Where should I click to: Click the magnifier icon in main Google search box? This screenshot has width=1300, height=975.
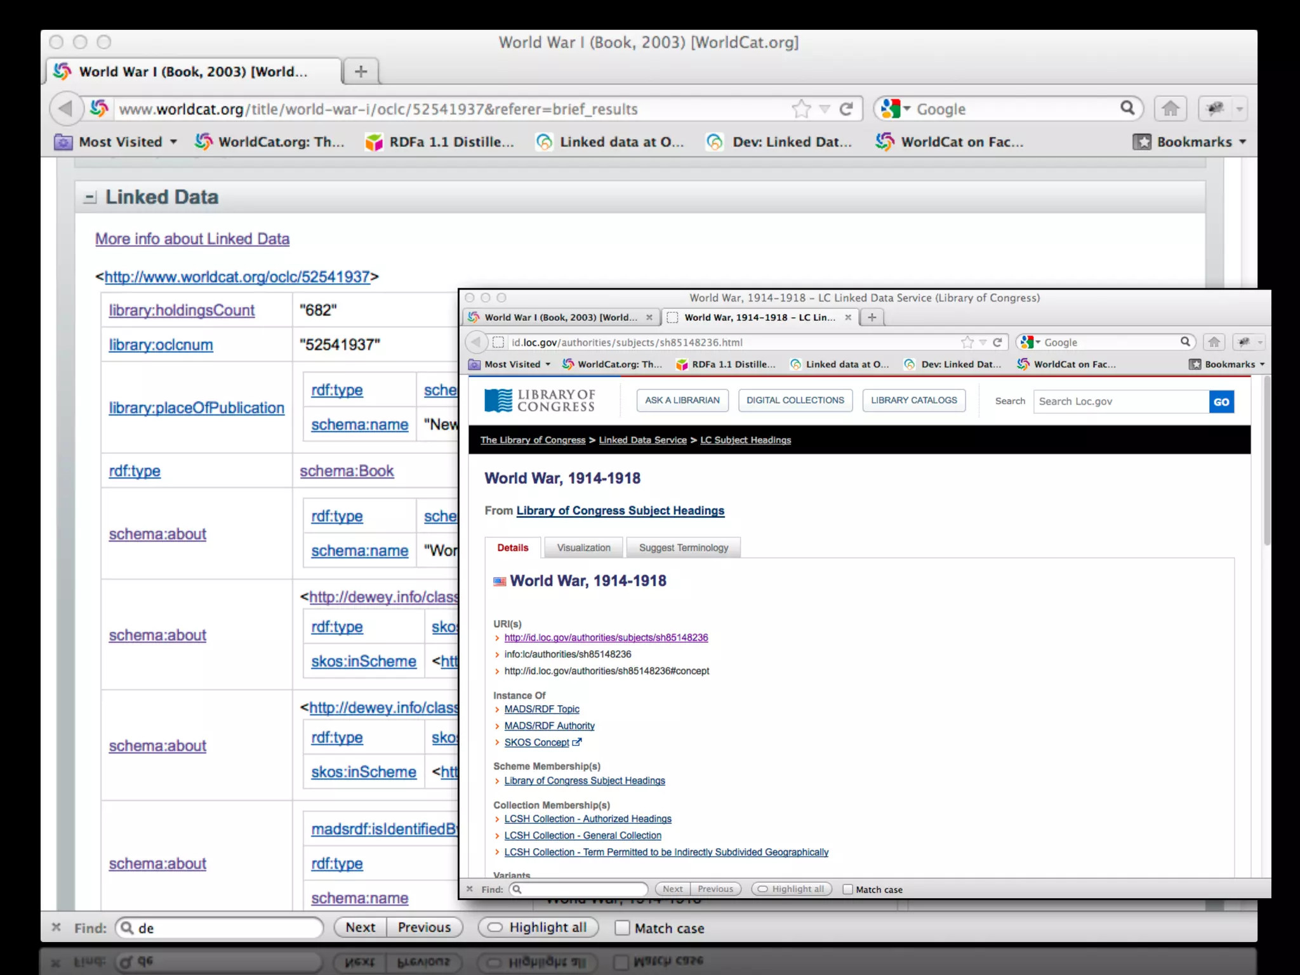pyautogui.click(x=1127, y=108)
